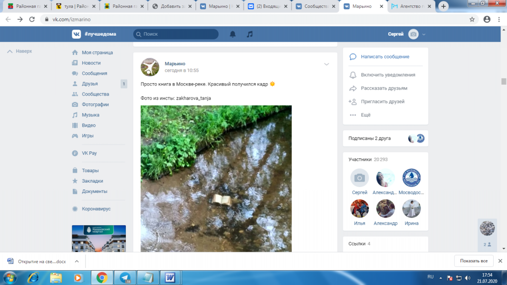Open member Мосводос... avatar
507x285 pixels.
tap(411, 178)
